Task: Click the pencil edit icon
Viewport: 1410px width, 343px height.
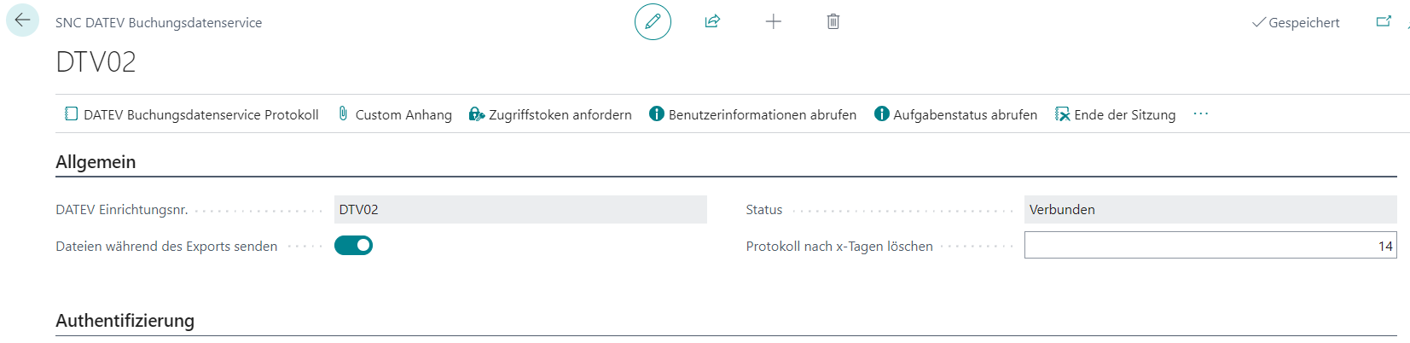Action: click(x=653, y=22)
